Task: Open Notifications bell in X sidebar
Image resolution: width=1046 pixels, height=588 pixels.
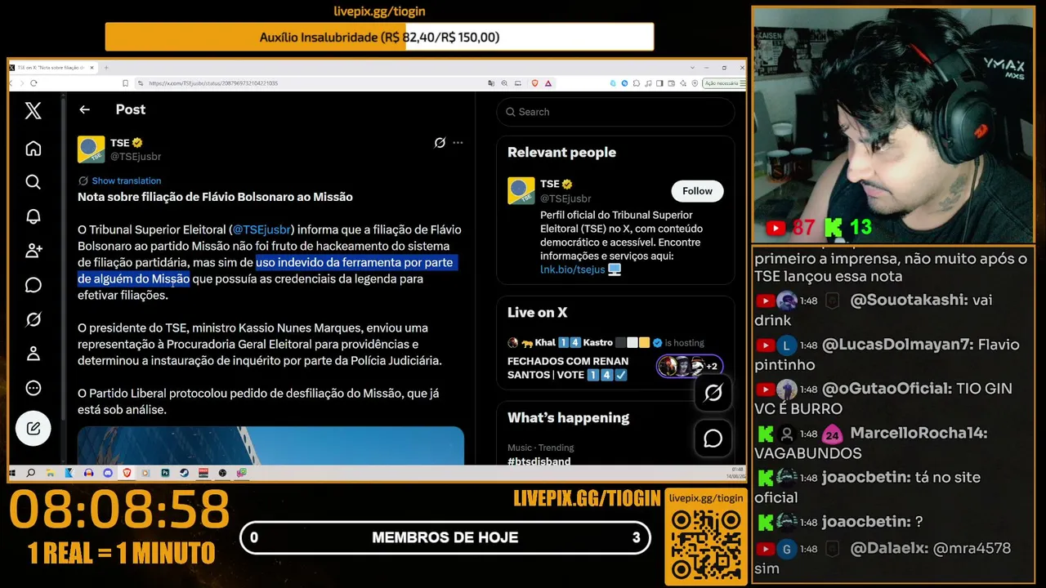Action: coord(33,216)
